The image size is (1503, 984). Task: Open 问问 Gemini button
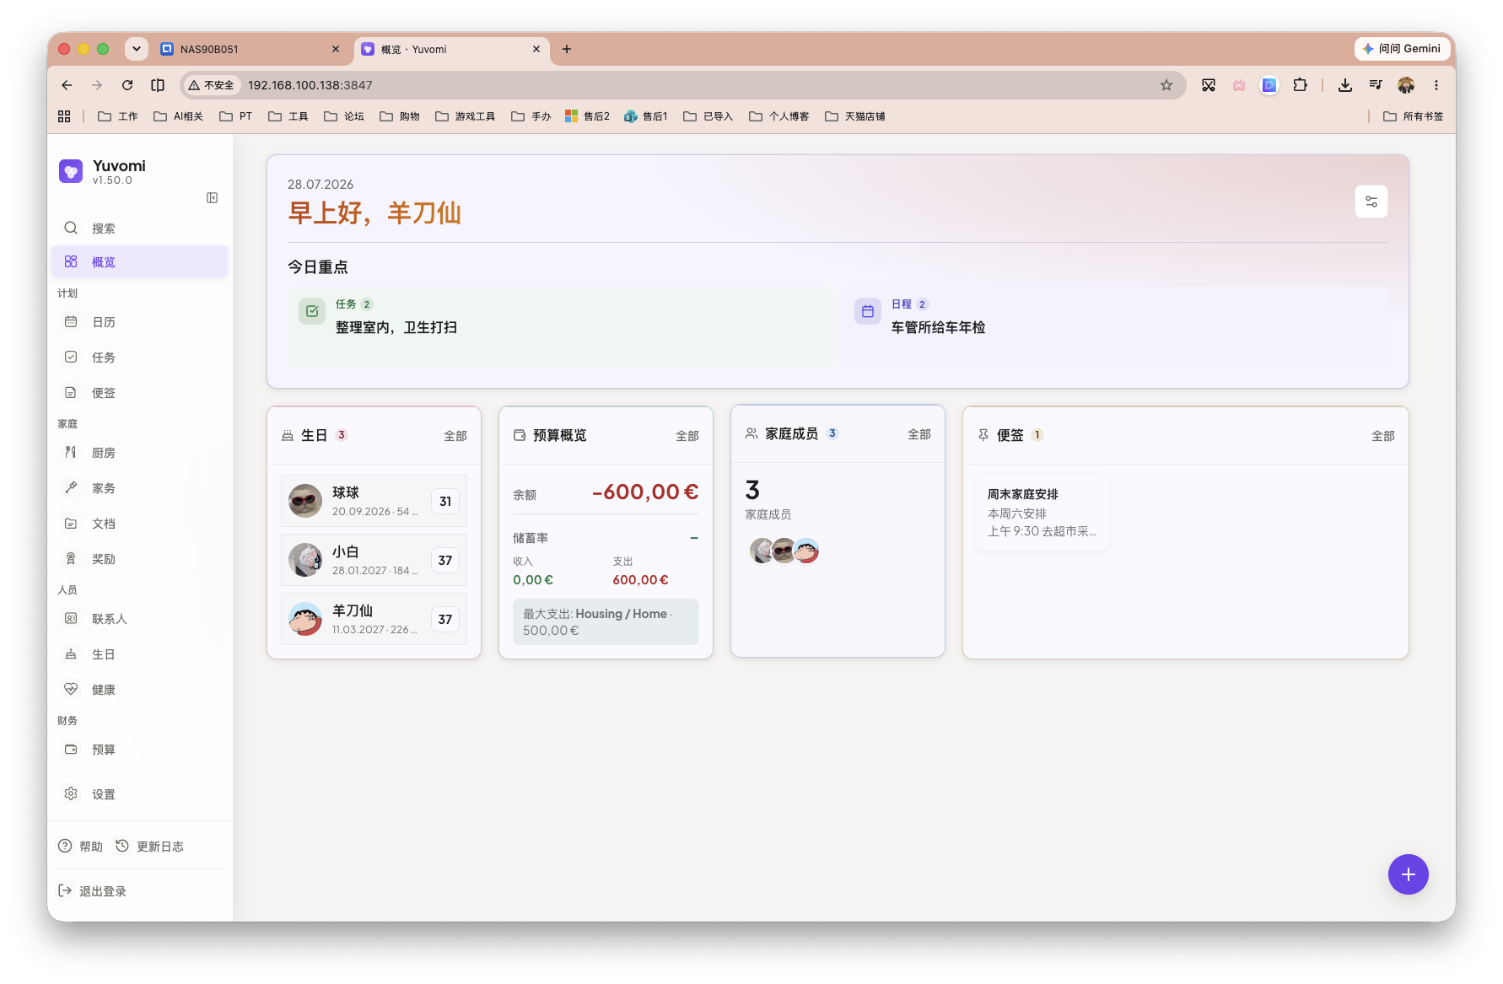click(1402, 49)
